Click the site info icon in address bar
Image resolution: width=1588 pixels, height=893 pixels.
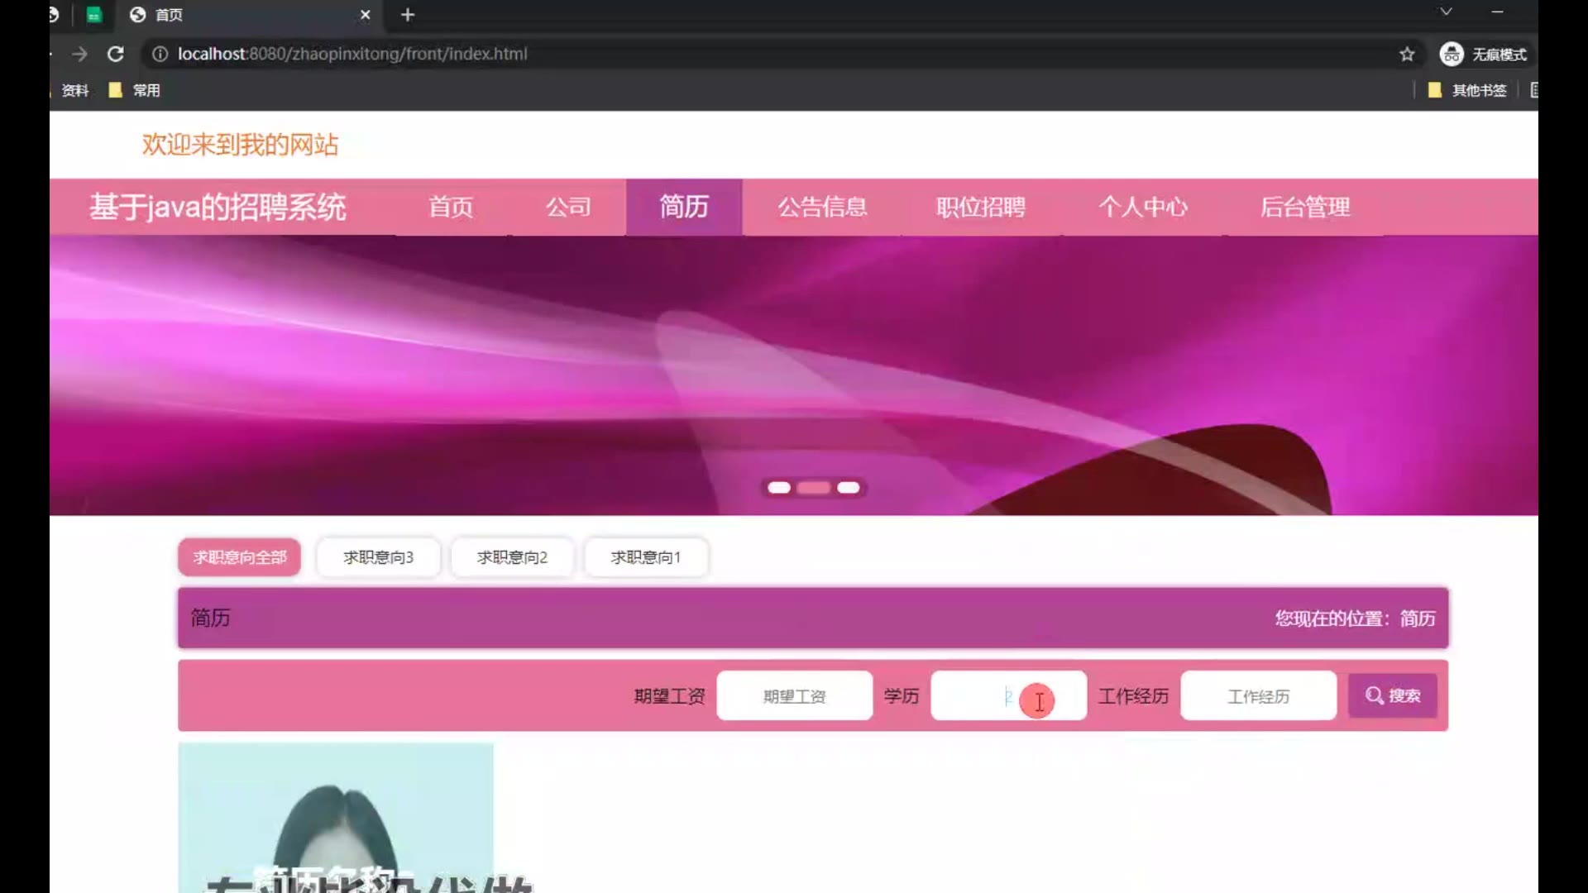160,54
